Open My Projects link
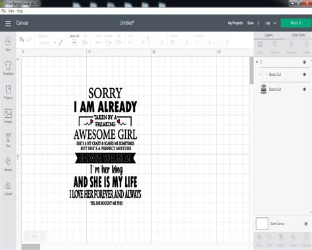 (235, 23)
